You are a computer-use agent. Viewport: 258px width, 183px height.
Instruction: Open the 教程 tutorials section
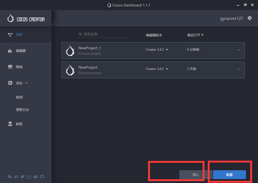click(x=26, y=124)
